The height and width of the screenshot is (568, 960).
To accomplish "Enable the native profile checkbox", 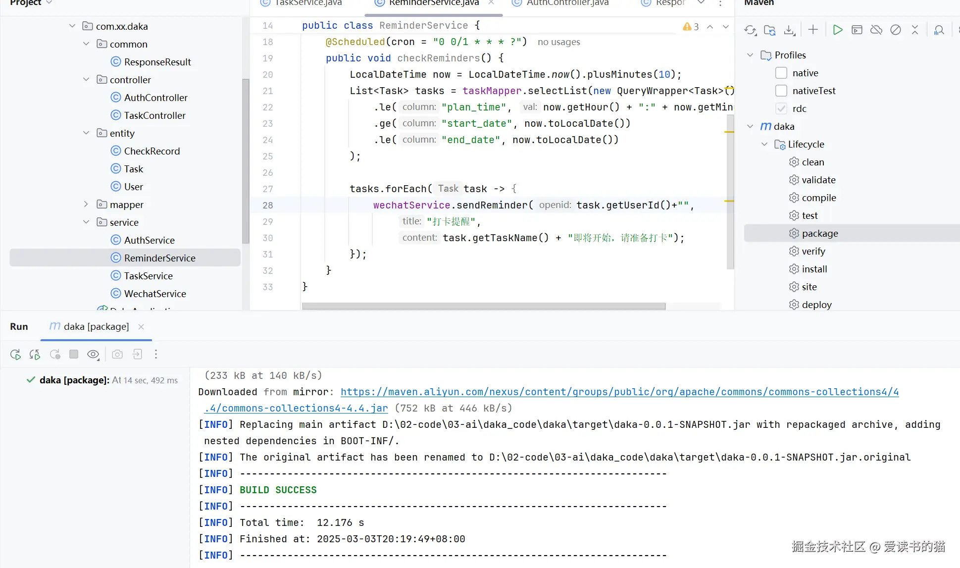I will (x=781, y=73).
